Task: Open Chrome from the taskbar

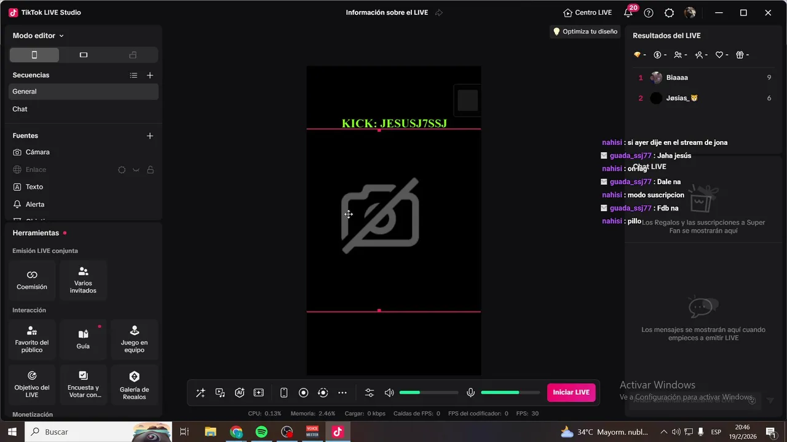Action: coord(236,432)
